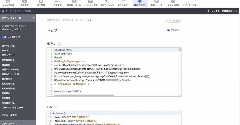Open ファイルサーバ in sidebar
The width and height of the screenshot is (240, 125).
click(9, 124)
